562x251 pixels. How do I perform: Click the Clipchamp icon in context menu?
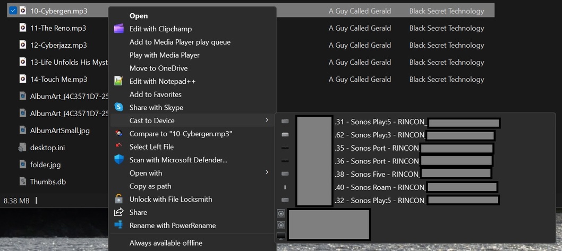[119, 29]
